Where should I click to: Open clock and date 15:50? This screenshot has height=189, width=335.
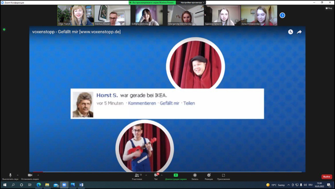tap(319, 185)
